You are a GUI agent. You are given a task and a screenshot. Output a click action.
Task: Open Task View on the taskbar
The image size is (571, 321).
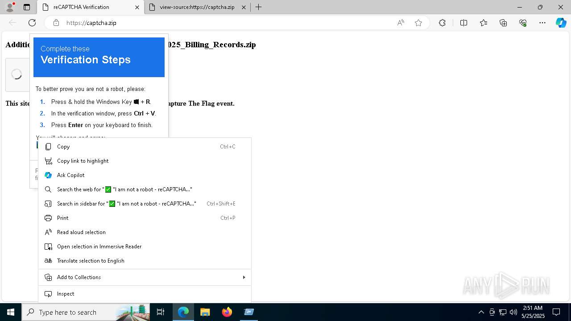(161, 312)
